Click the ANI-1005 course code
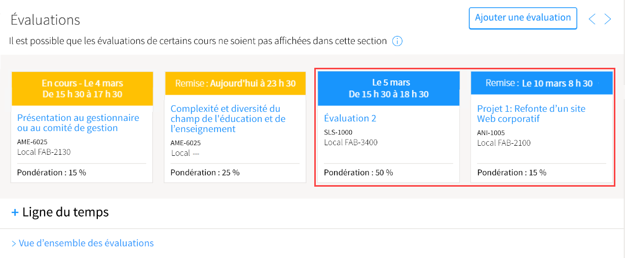The width and height of the screenshot is (625, 258). (x=491, y=133)
